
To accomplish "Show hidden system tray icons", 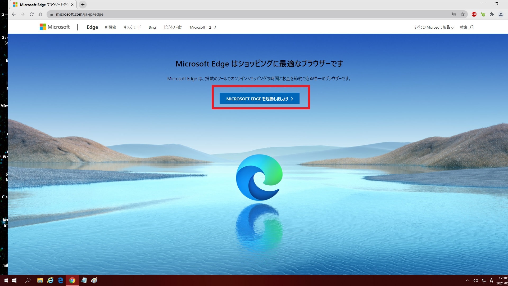I will point(467,280).
